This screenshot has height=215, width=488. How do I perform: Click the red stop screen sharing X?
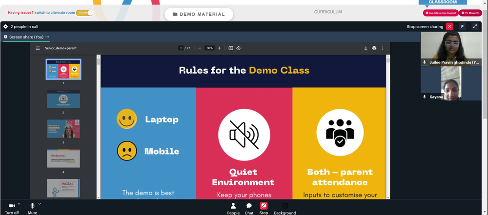pos(449,26)
